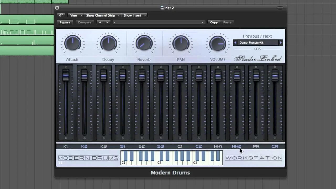Click the S2 fader handle
336x189 pixels.
[142, 76]
